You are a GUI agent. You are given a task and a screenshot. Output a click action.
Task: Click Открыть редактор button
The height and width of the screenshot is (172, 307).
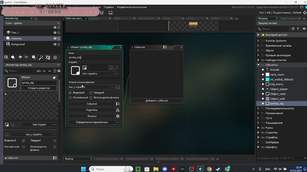pyautogui.click(x=39, y=88)
